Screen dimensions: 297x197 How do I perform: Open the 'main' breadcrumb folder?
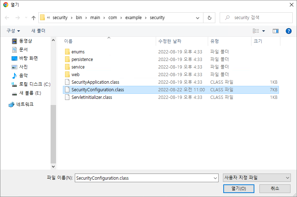click(x=95, y=18)
